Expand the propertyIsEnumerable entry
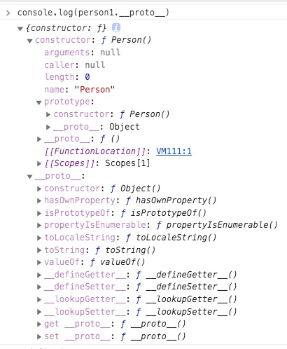The image size is (287, 349). (39, 225)
